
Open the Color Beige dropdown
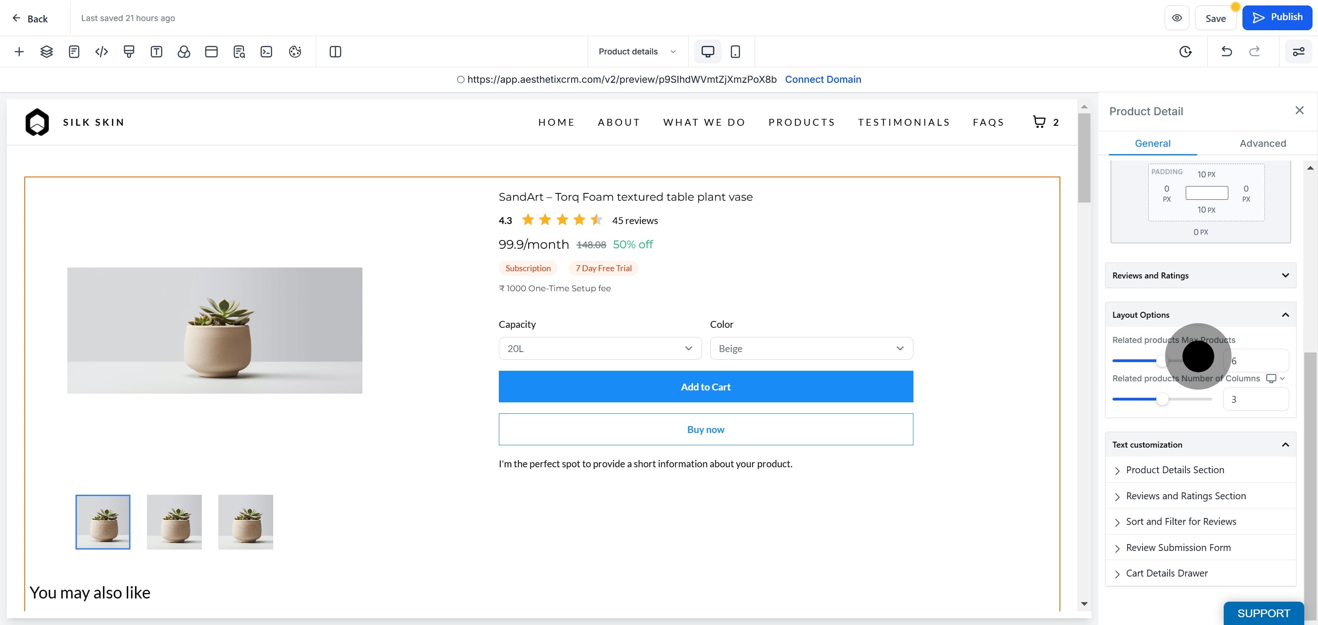(811, 348)
